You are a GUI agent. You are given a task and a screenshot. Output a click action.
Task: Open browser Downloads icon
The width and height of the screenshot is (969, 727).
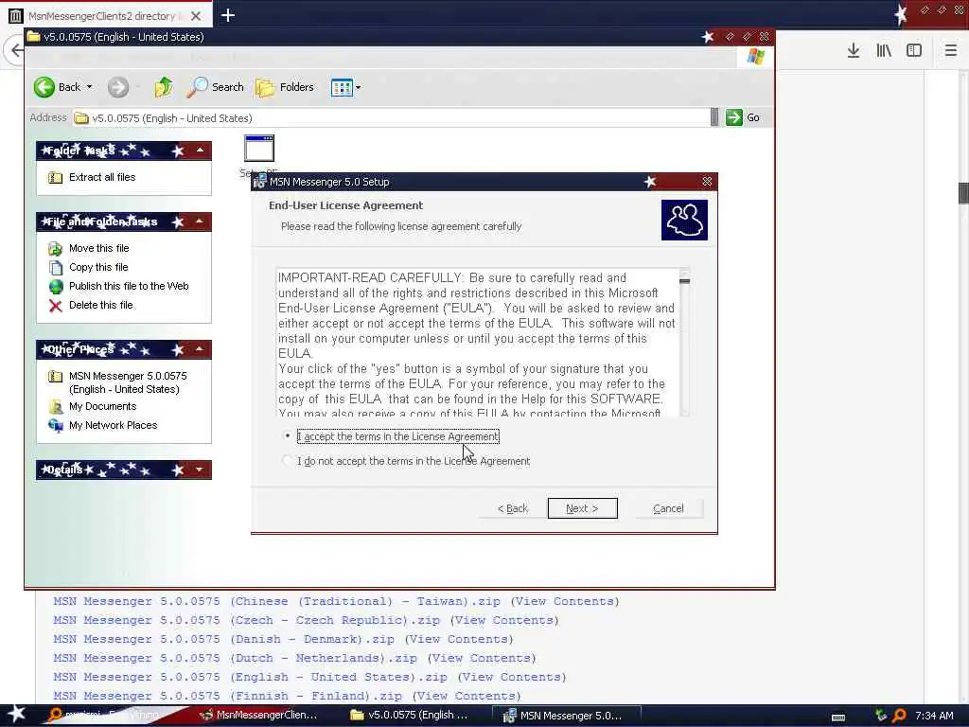854,51
